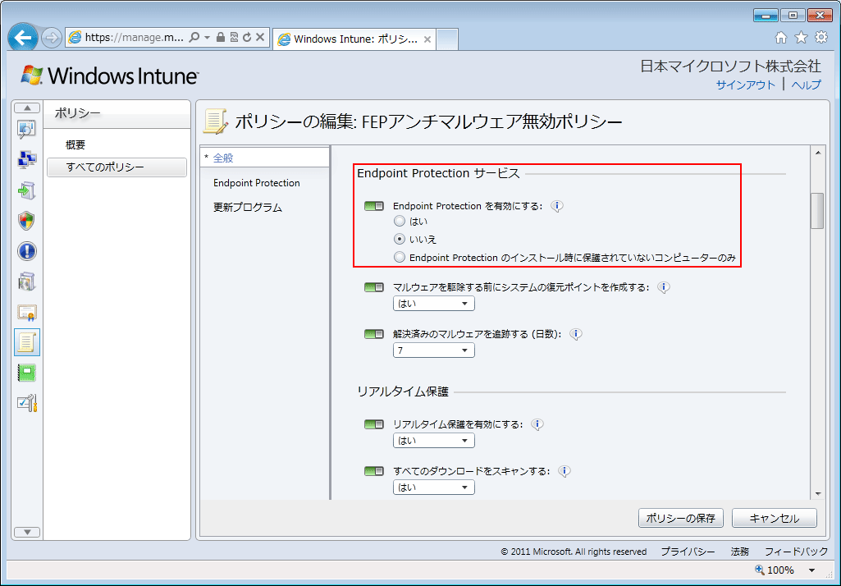Click the settings pane scroll down arrow
Image resolution: width=841 pixels, height=586 pixels.
pos(817,494)
